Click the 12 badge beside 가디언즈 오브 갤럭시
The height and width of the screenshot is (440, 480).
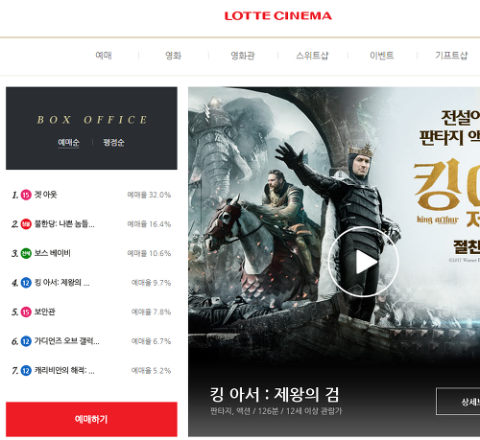click(x=26, y=341)
